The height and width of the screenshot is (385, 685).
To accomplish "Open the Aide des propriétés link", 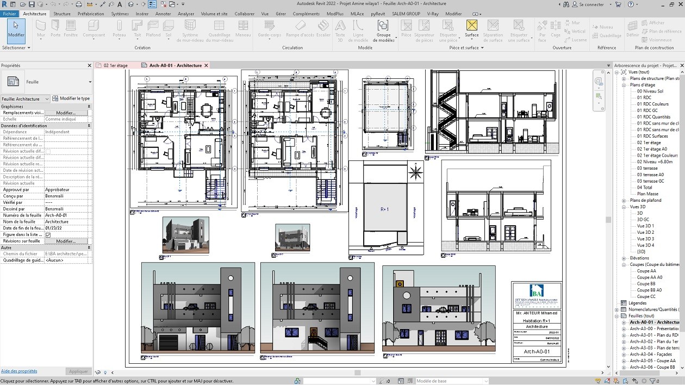I will point(18,371).
